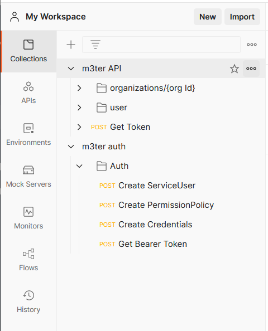This screenshot has width=268, height=331.
Task: Expand the organizations/{org Id} folder
Action: (x=79, y=88)
